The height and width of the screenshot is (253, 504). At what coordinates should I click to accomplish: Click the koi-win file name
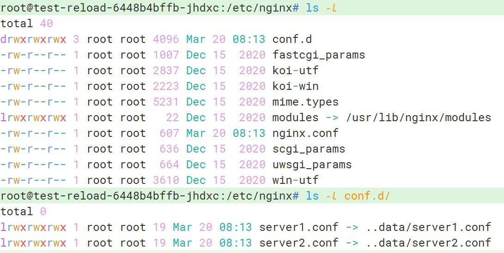click(295, 86)
